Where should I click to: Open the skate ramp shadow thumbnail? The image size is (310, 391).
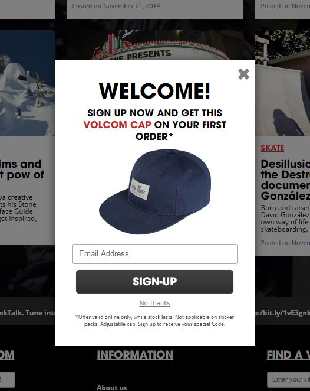pos(283,83)
